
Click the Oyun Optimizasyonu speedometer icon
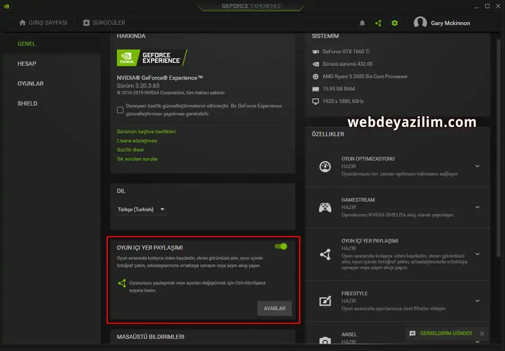(x=325, y=166)
